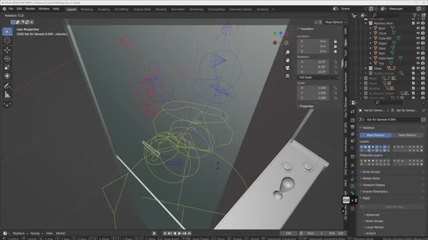Switch to the Sculpting workspace tab
Image resolution: width=428 pixels, height=240 pixels.
(x=104, y=9)
